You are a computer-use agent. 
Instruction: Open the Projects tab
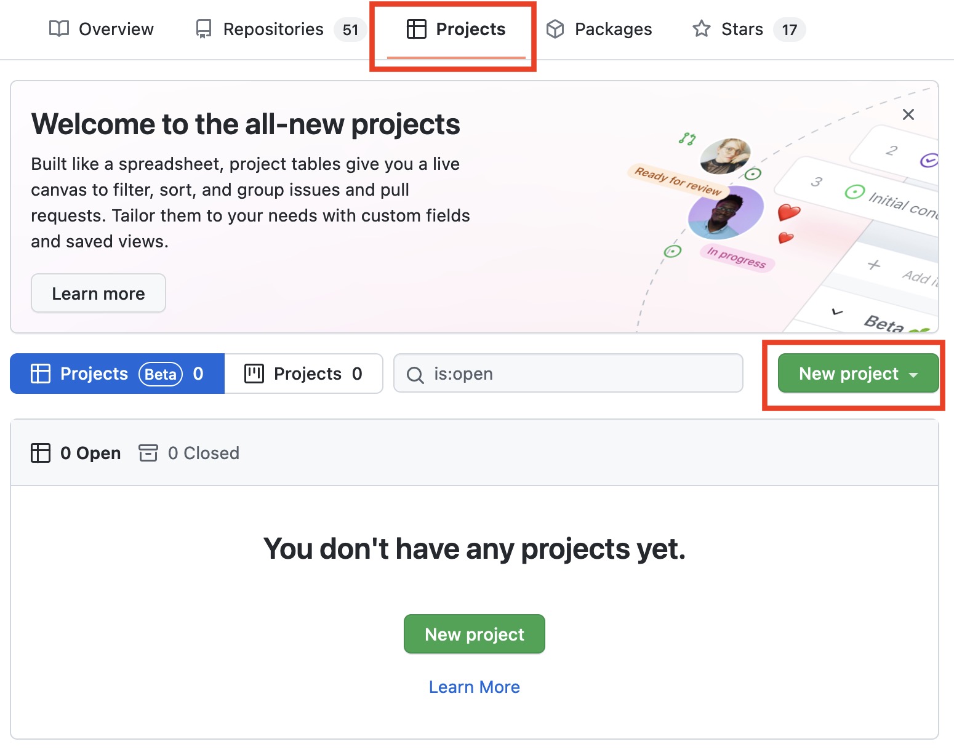(456, 29)
